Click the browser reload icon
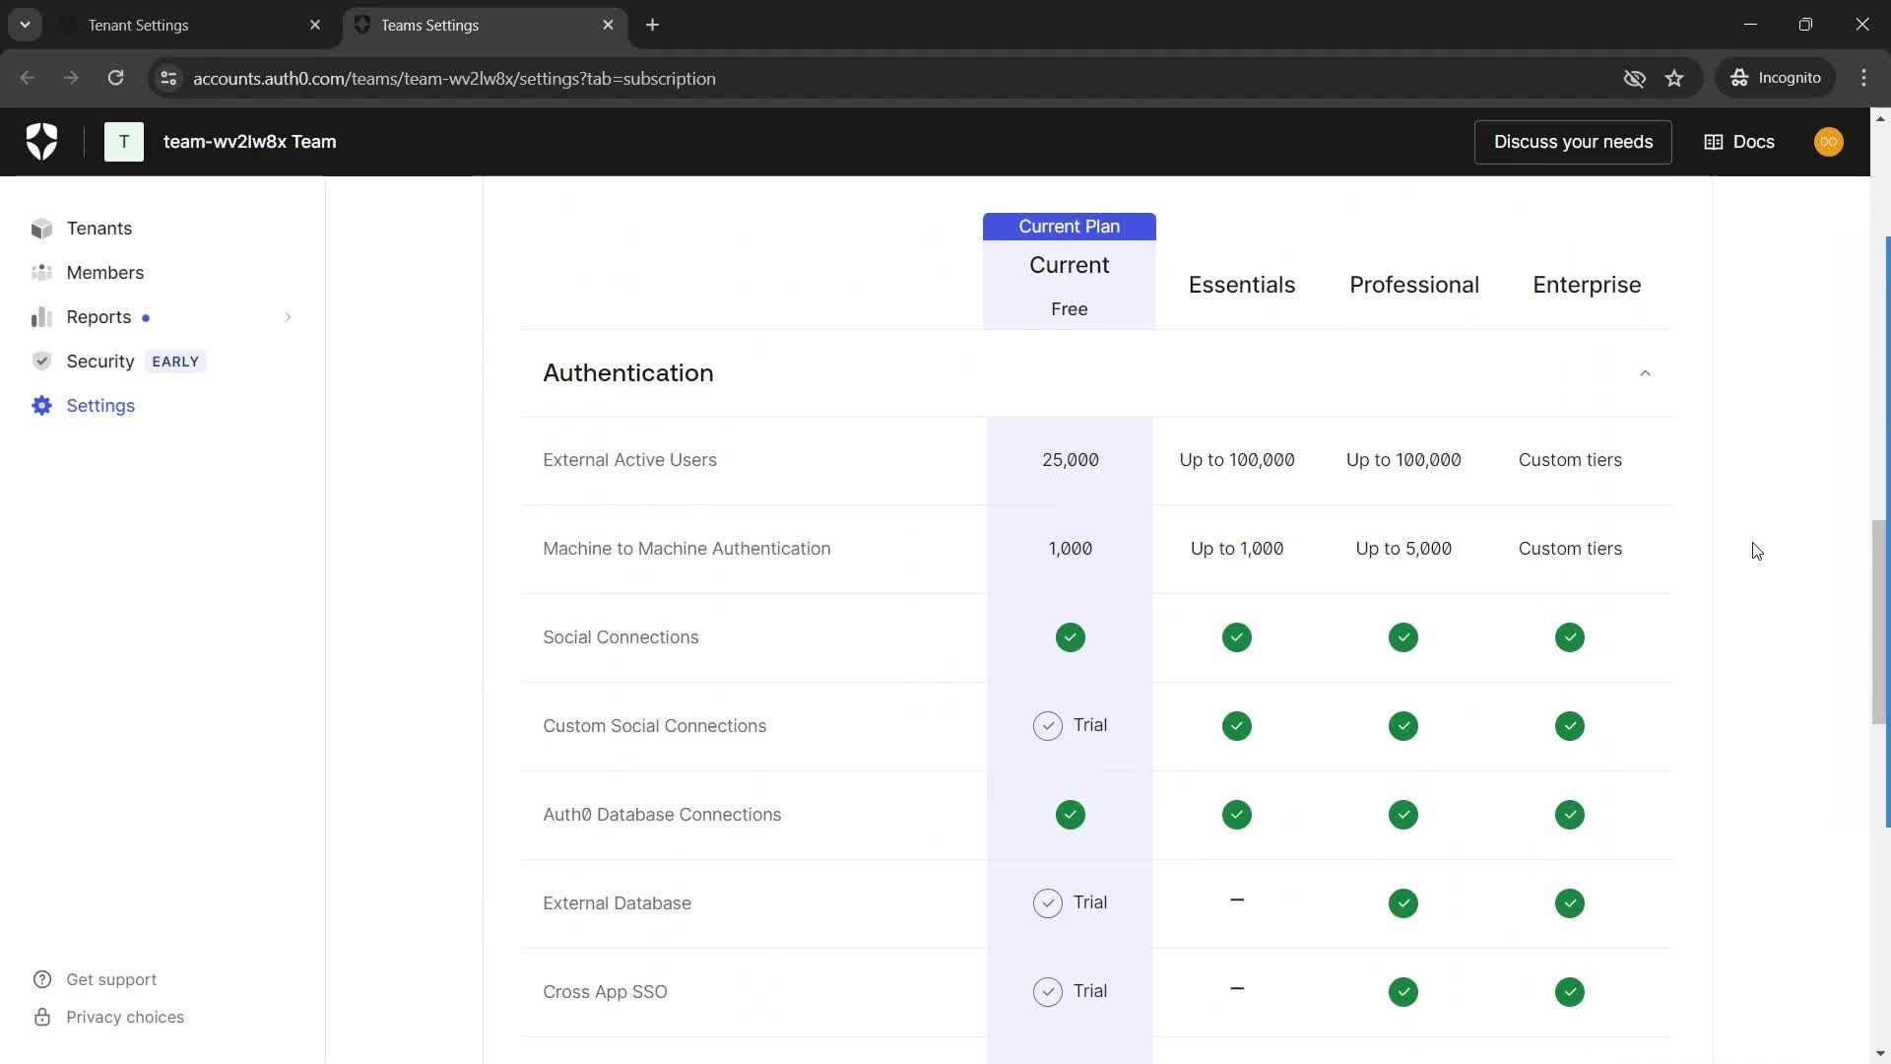The image size is (1891, 1064). 115,78
